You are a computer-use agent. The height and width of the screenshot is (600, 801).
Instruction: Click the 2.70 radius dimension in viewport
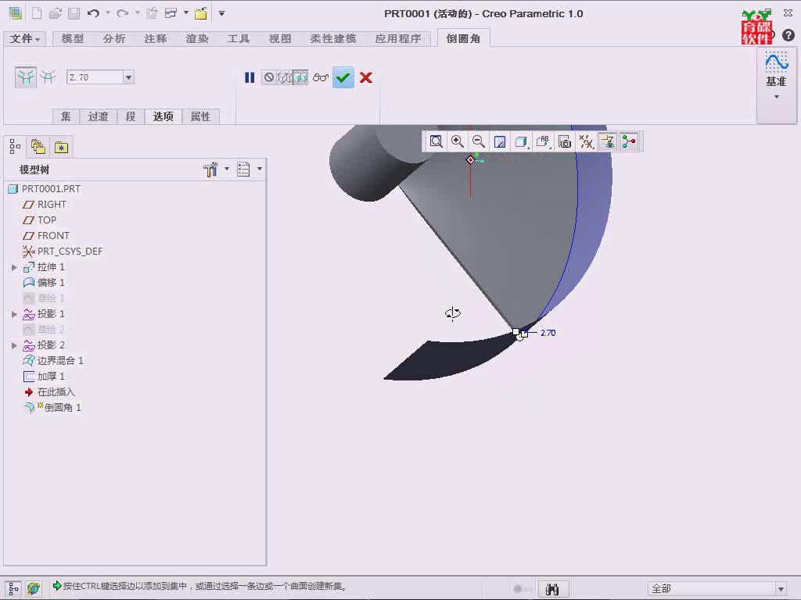click(x=548, y=333)
